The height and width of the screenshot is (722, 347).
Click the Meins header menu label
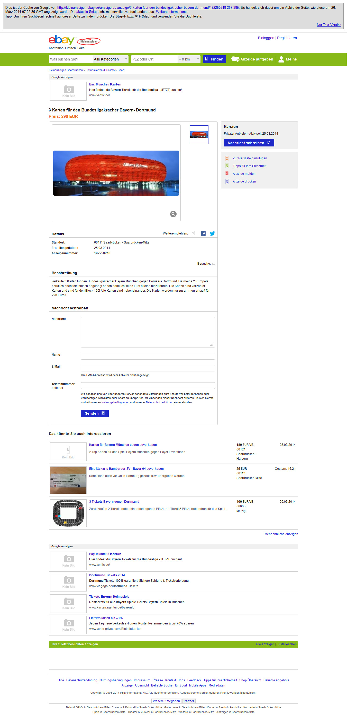pos(291,59)
